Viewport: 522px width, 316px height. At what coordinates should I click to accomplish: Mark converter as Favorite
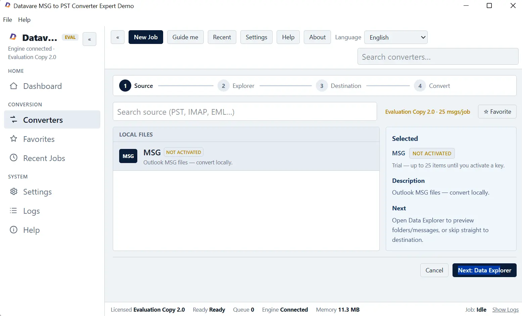[x=497, y=112]
